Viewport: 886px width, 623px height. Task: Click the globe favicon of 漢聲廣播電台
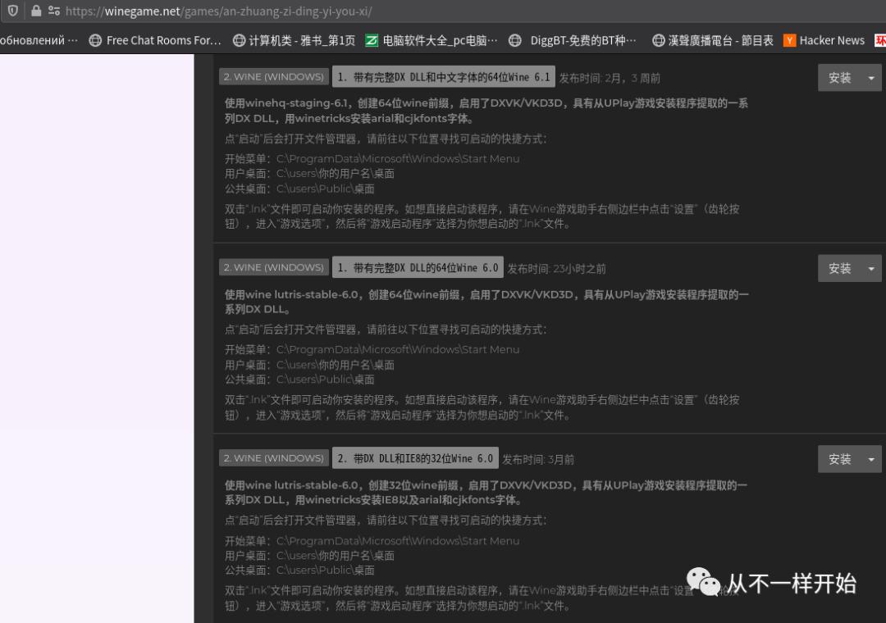[657, 39]
